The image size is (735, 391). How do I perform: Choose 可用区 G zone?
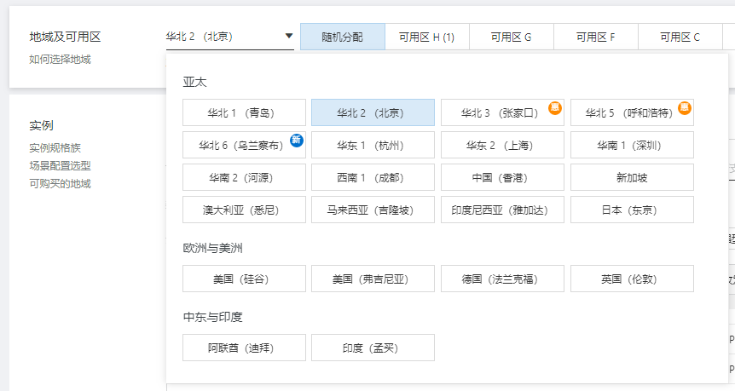(x=511, y=37)
